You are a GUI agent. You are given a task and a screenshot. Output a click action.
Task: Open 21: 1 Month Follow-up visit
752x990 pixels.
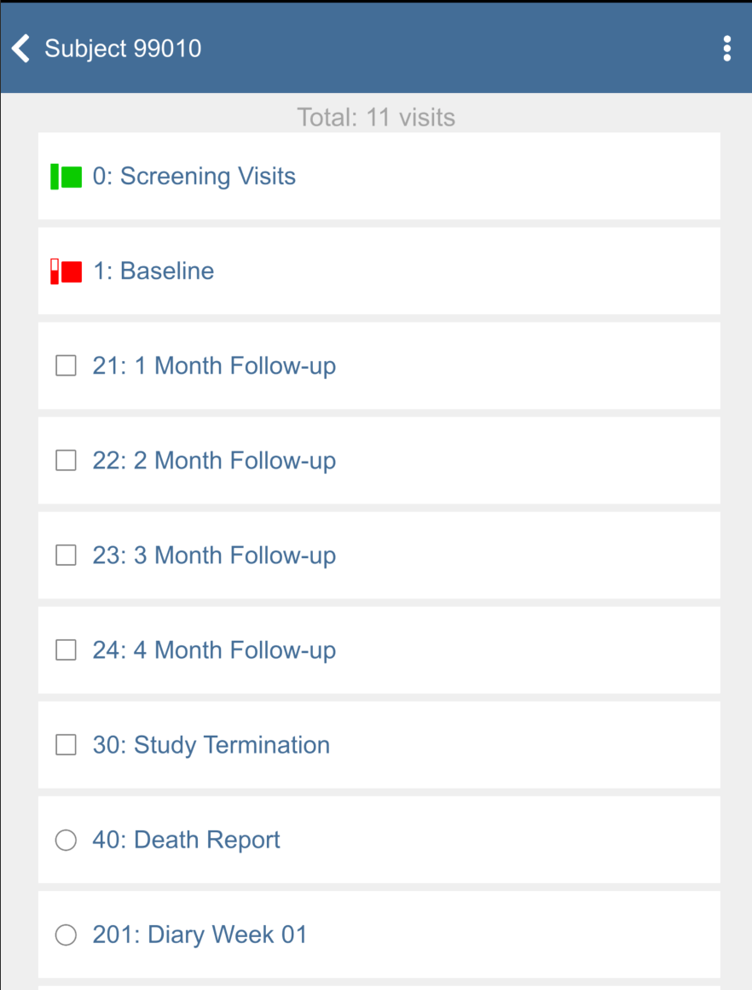pos(214,366)
